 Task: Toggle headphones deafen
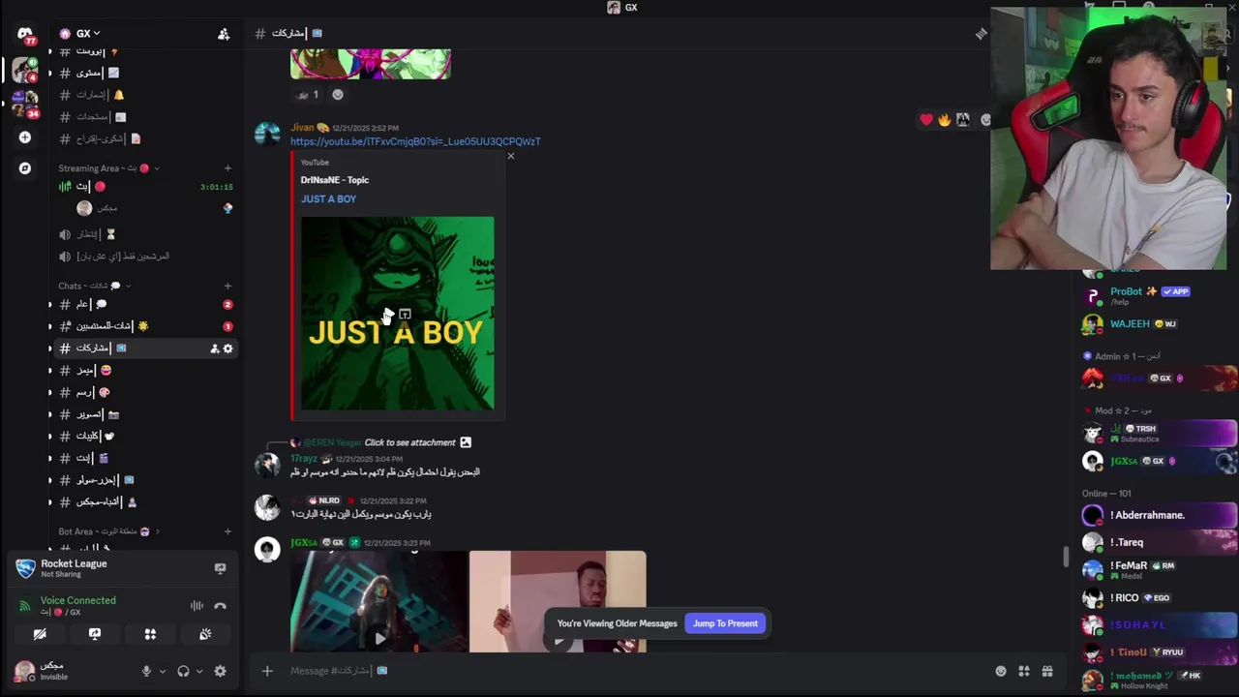pyautogui.click(x=183, y=671)
